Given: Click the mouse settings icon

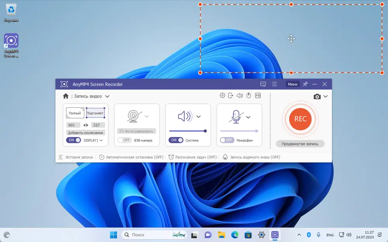Looking at the screenshot, I should pyautogui.click(x=249, y=96).
